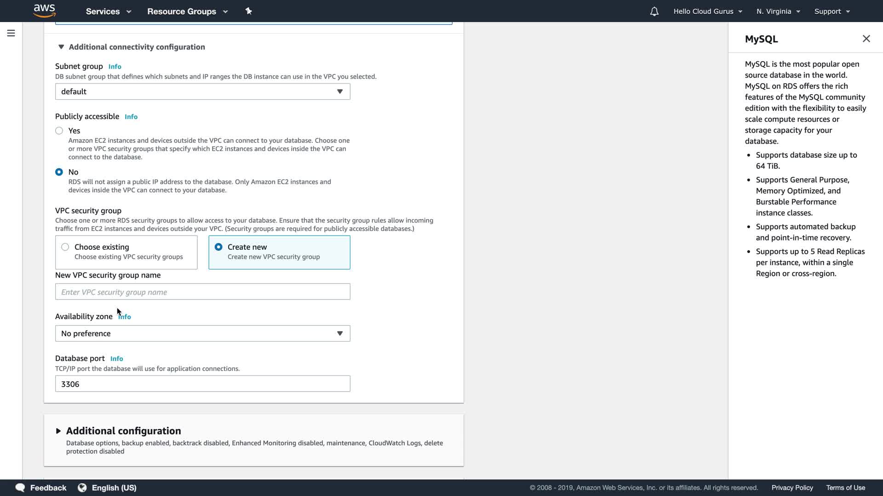Click the globe language icon
Viewport: 883px width, 496px height.
tap(82, 488)
